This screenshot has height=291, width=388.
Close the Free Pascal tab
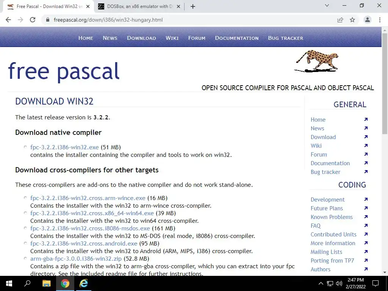click(x=88, y=7)
